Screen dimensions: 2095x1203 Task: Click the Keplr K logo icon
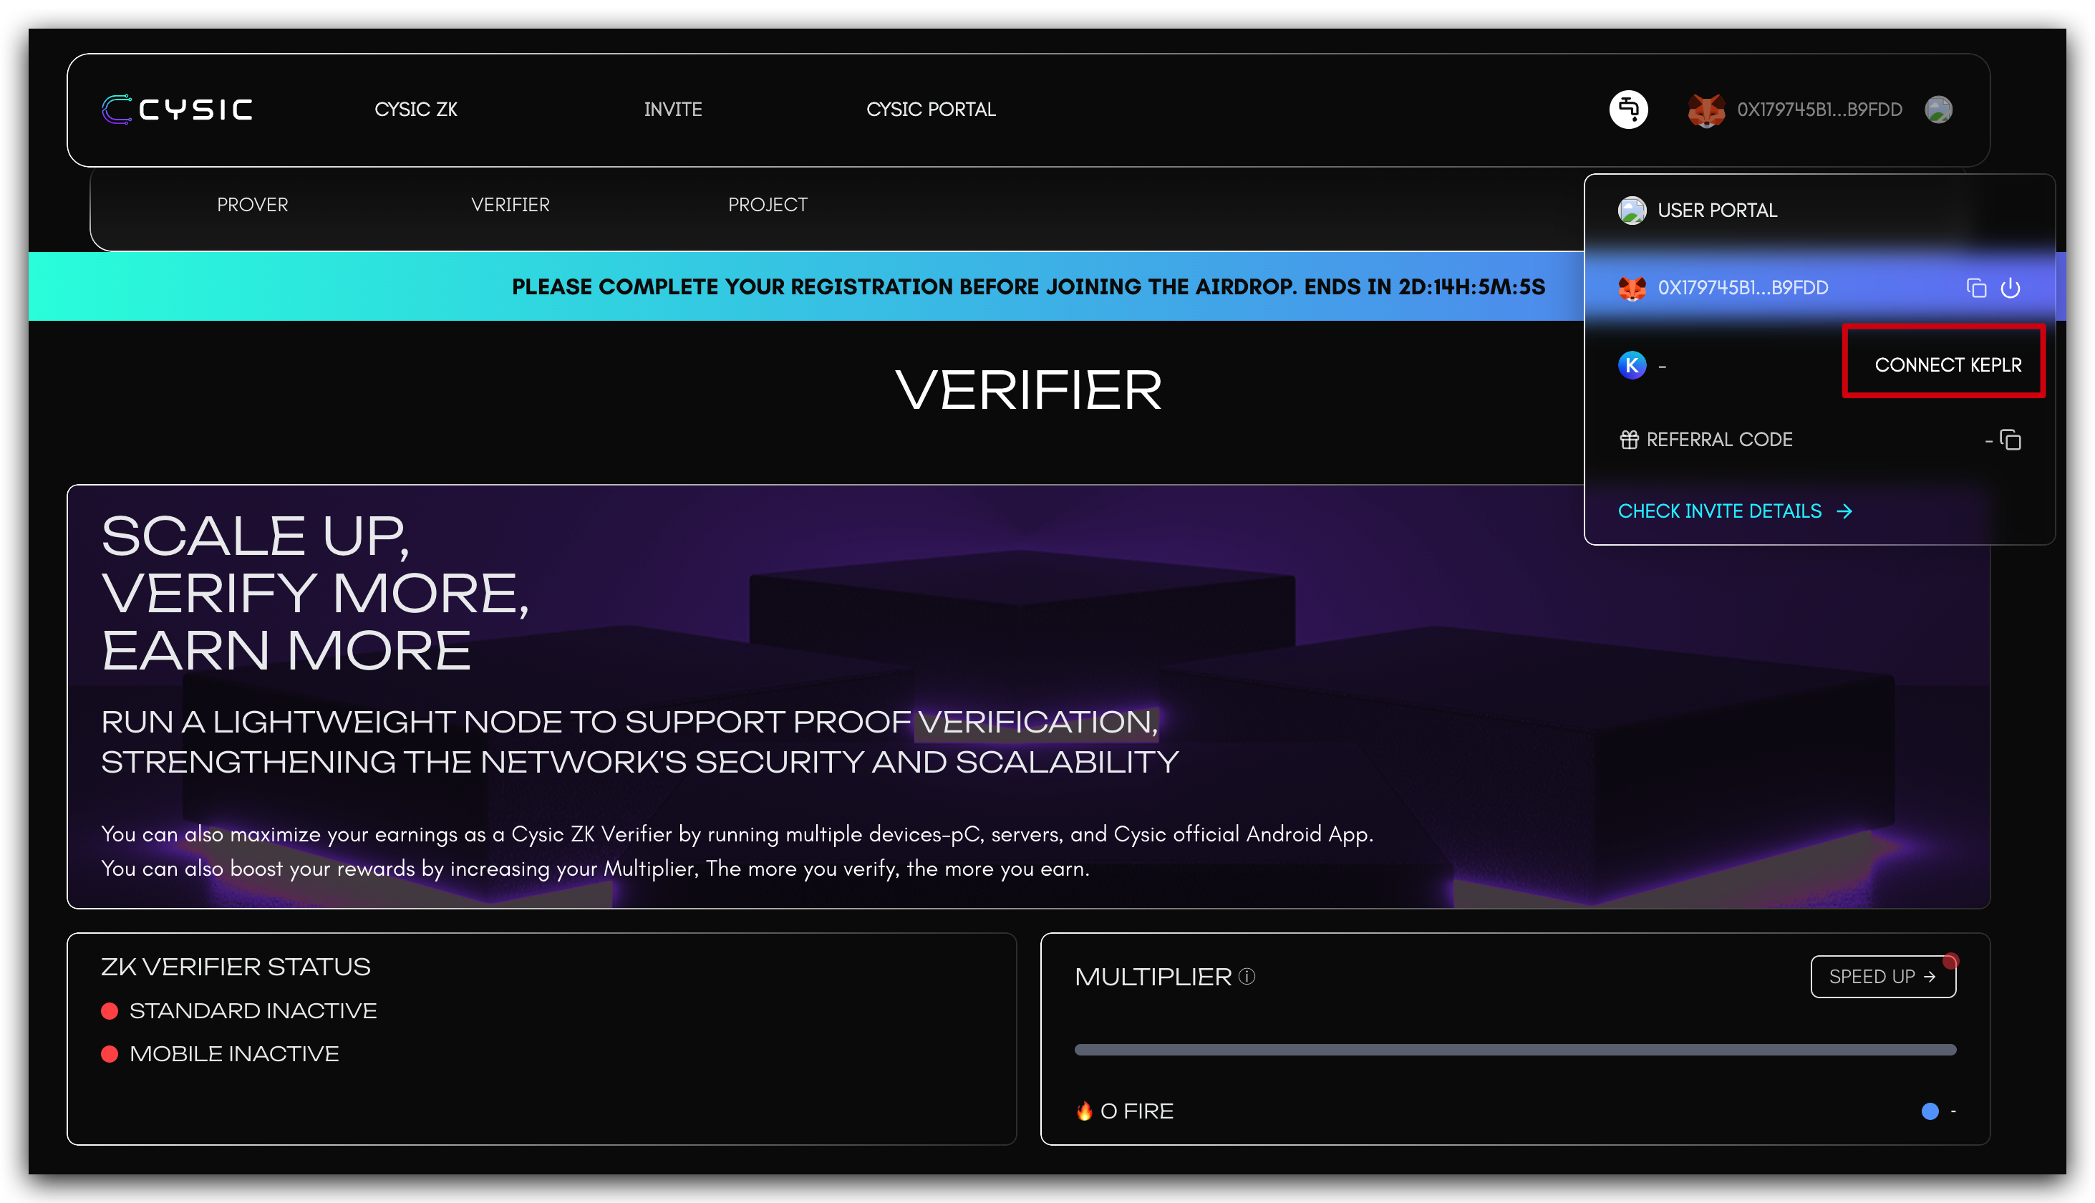[x=1632, y=365]
